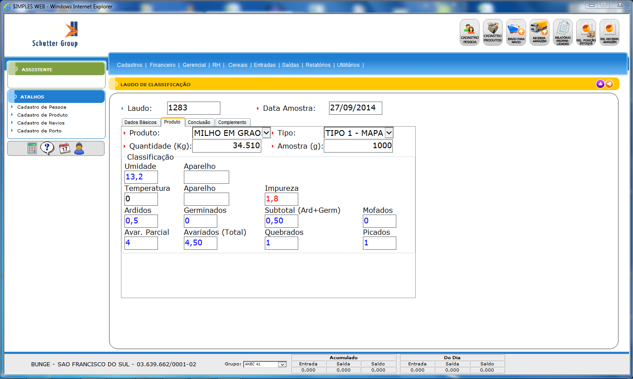Open Envio para Navio ship icon
Viewport: 633px width, 379px height.
click(516, 32)
